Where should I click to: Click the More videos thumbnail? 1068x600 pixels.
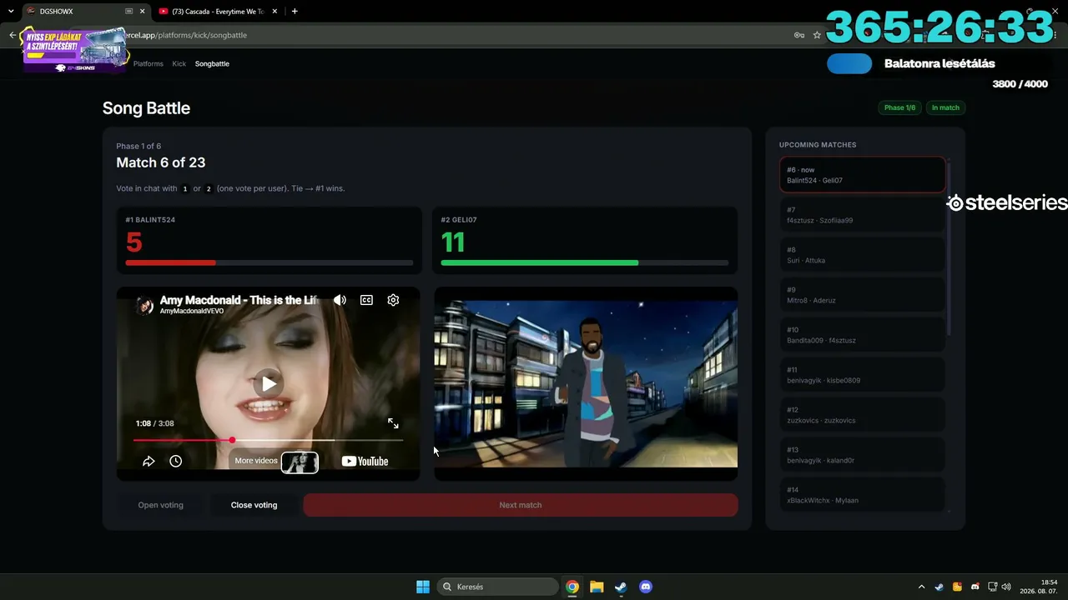(300, 462)
